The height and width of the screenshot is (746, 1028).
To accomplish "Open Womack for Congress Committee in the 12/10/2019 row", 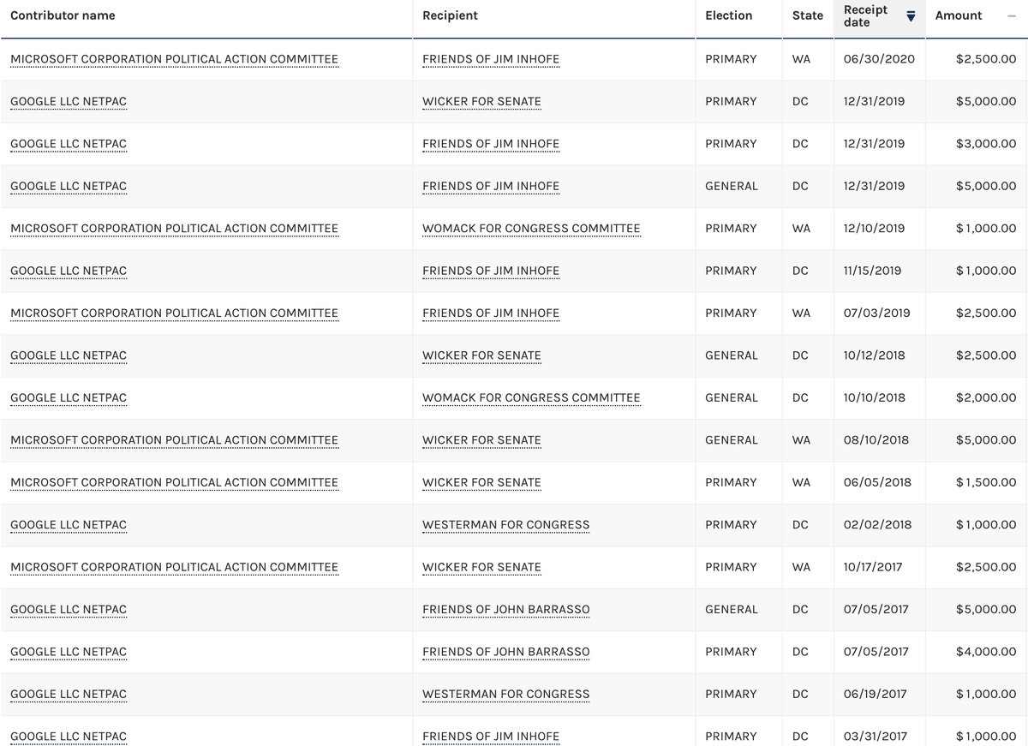I will pyautogui.click(x=531, y=229).
